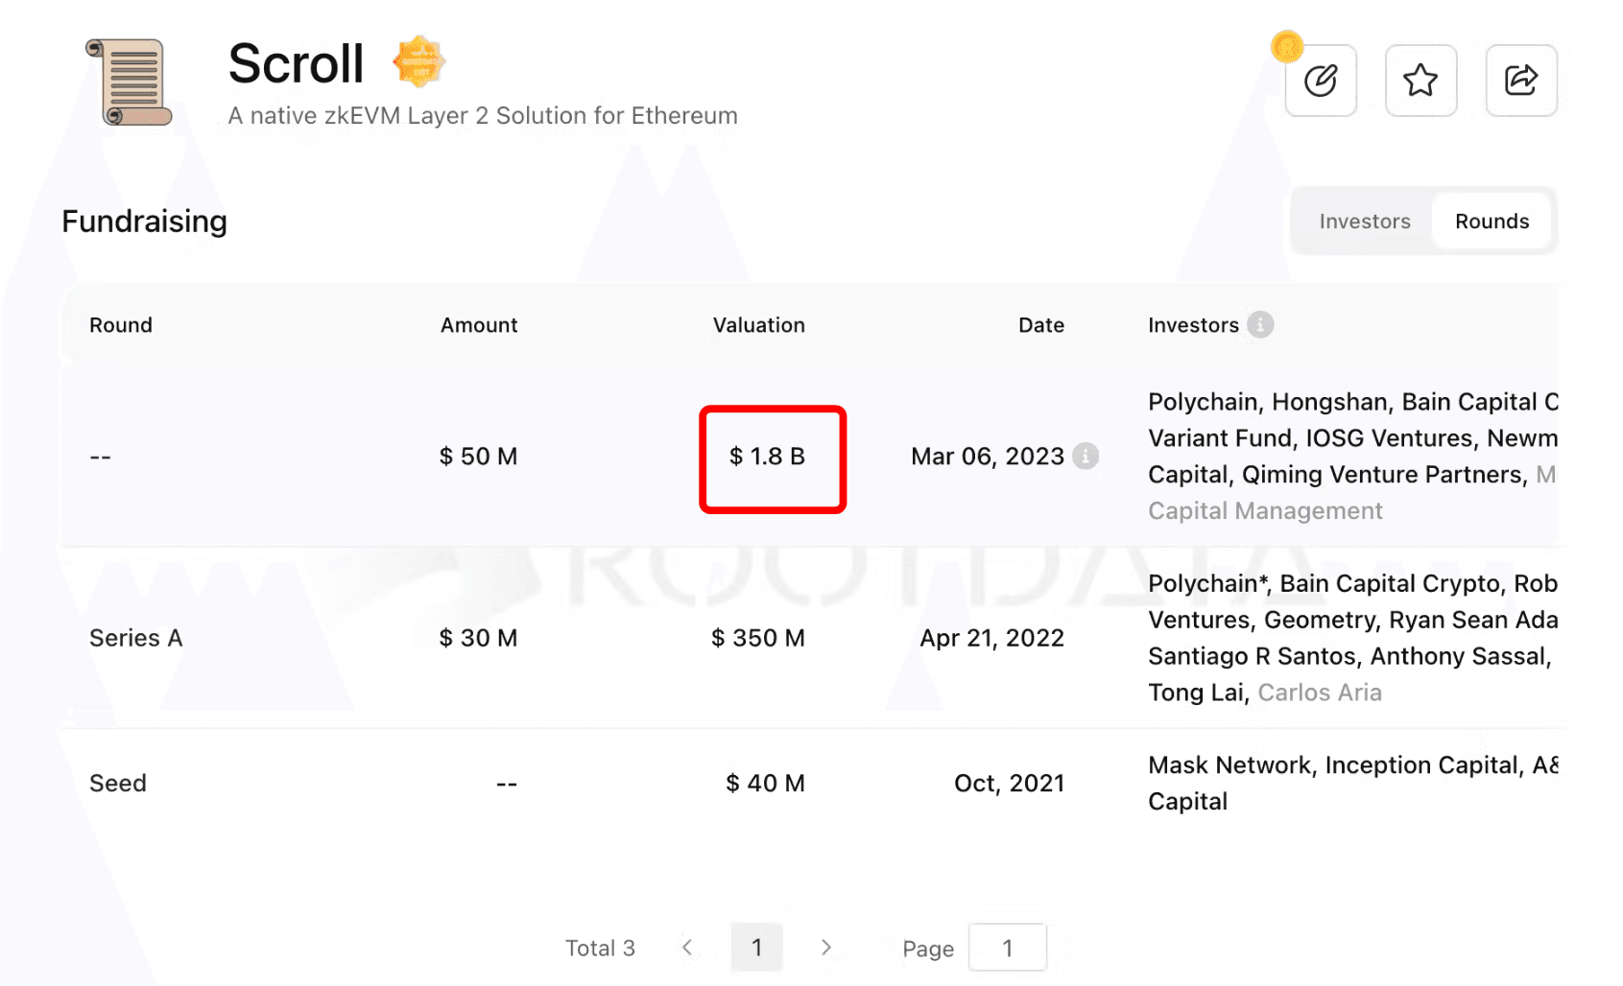The height and width of the screenshot is (986, 1623).
Task: Open Geometry investor link
Action: point(1319,621)
